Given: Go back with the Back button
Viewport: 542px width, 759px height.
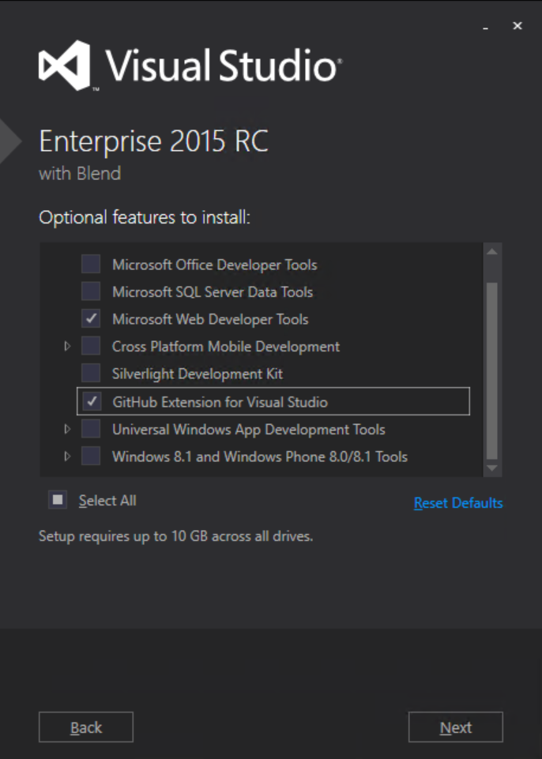Looking at the screenshot, I should click(86, 727).
